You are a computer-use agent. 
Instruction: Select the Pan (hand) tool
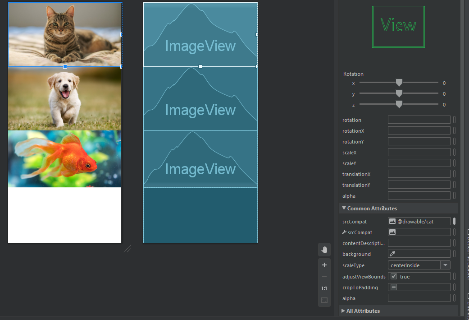[x=324, y=250]
